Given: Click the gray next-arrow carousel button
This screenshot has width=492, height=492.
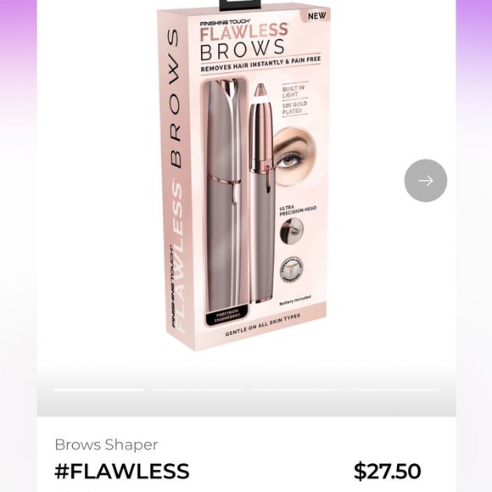Looking at the screenshot, I should click(426, 181).
